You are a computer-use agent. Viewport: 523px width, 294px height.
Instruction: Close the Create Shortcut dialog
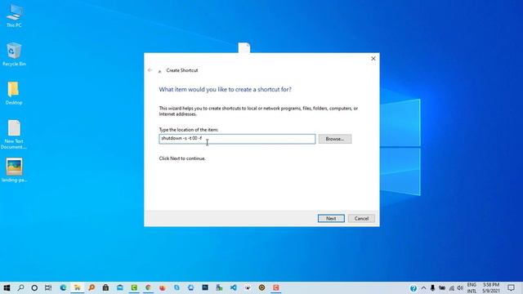click(373, 58)
